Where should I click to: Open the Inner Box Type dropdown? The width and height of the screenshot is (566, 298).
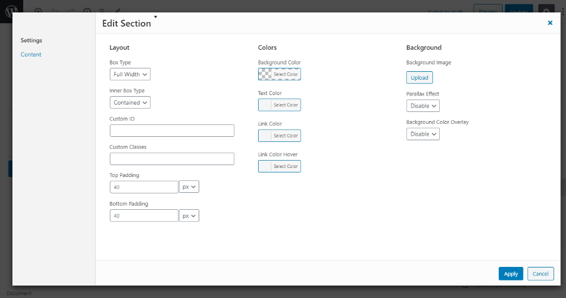tap(130, 102)
